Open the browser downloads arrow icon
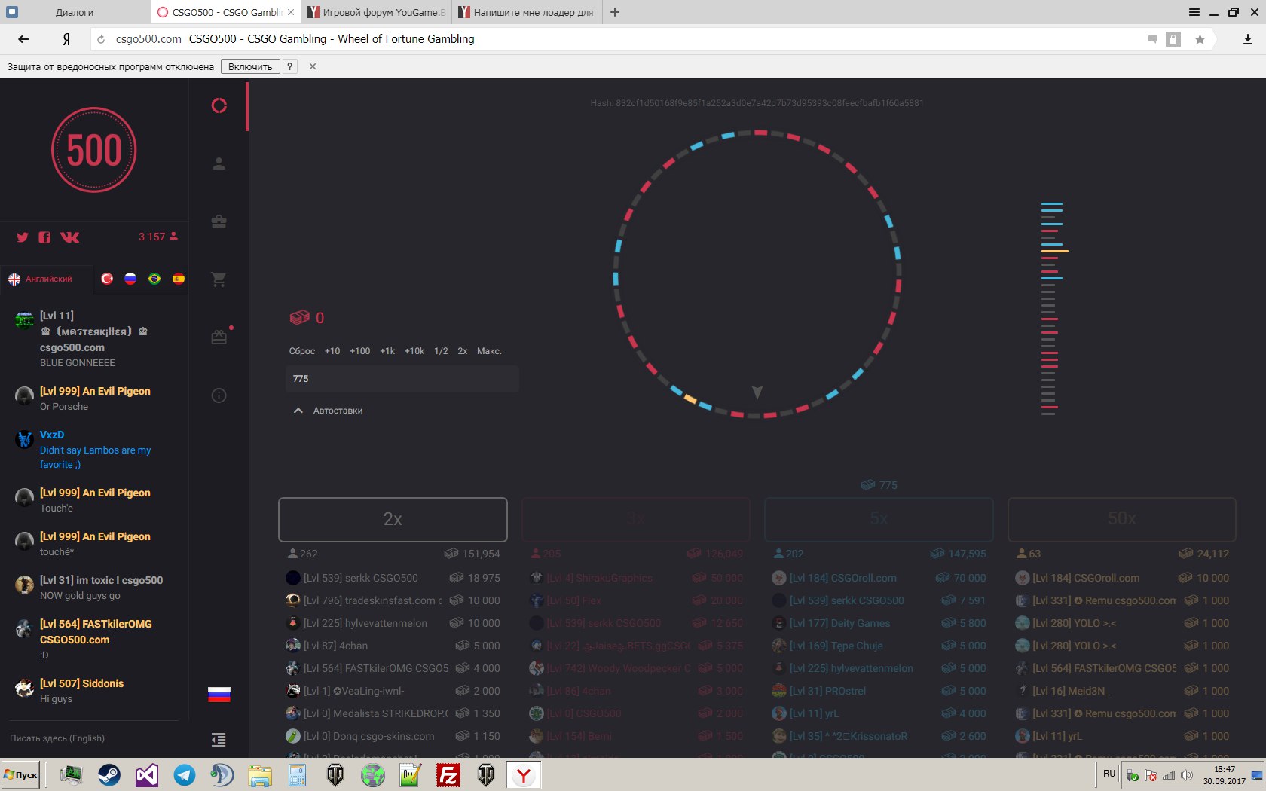The width and height of the screenshot is (1266, 791). [x=1248, y=39]
